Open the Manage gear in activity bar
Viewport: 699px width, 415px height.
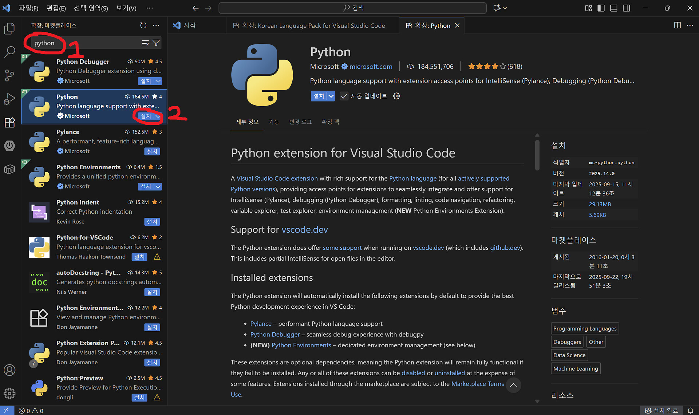tap(9, 393)
